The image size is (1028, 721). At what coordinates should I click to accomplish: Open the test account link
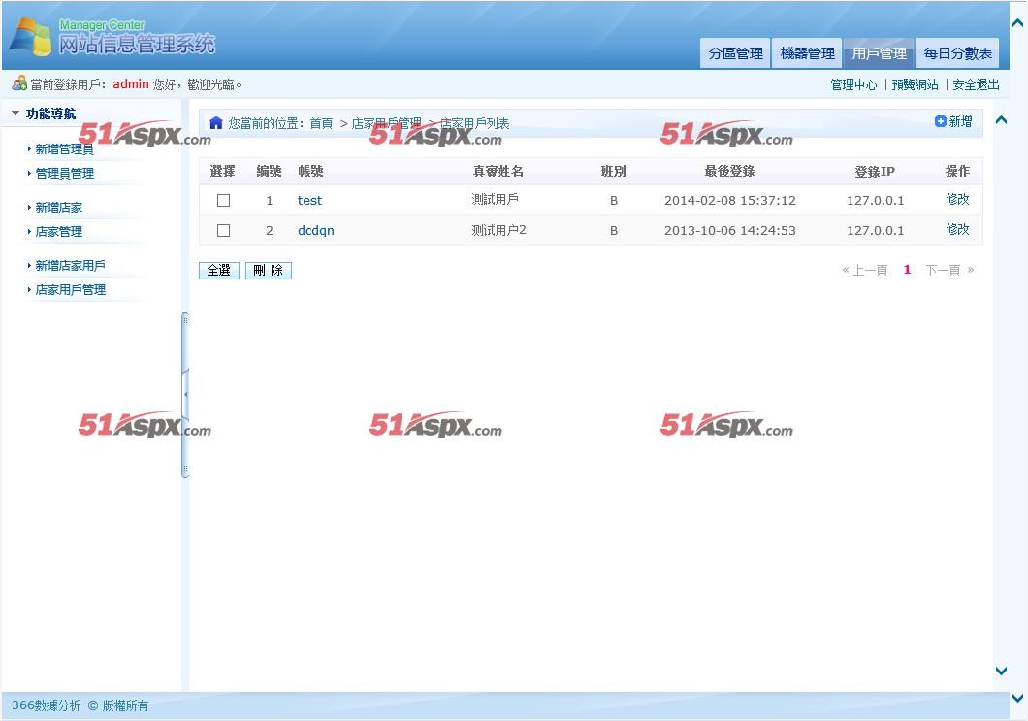(x=309, y=200)
